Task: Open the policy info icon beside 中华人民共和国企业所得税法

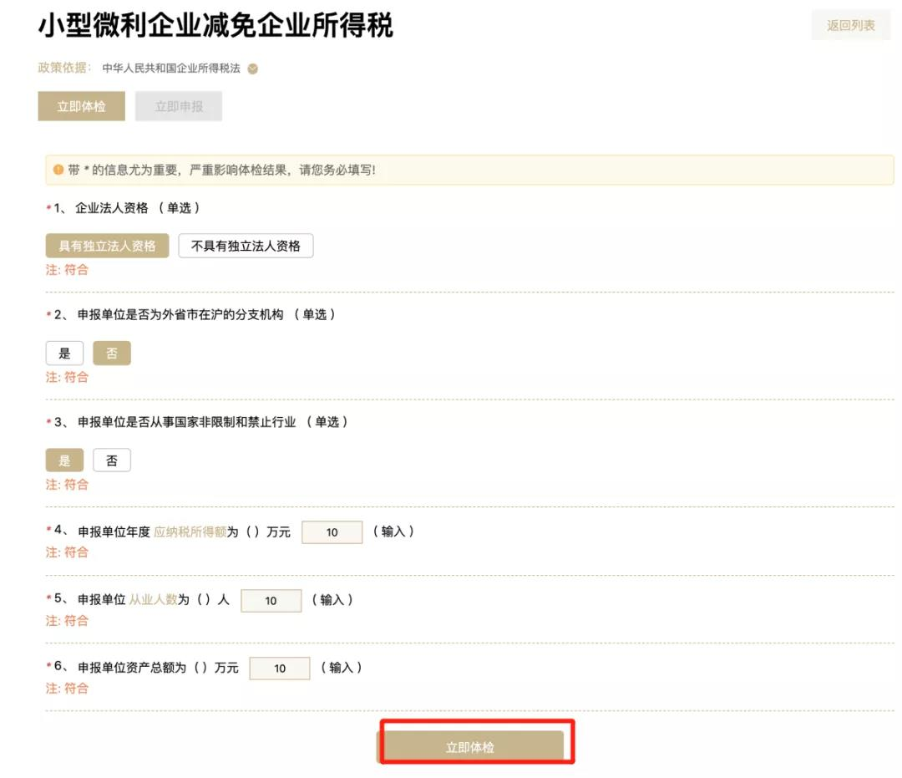Action: point(252,69)
